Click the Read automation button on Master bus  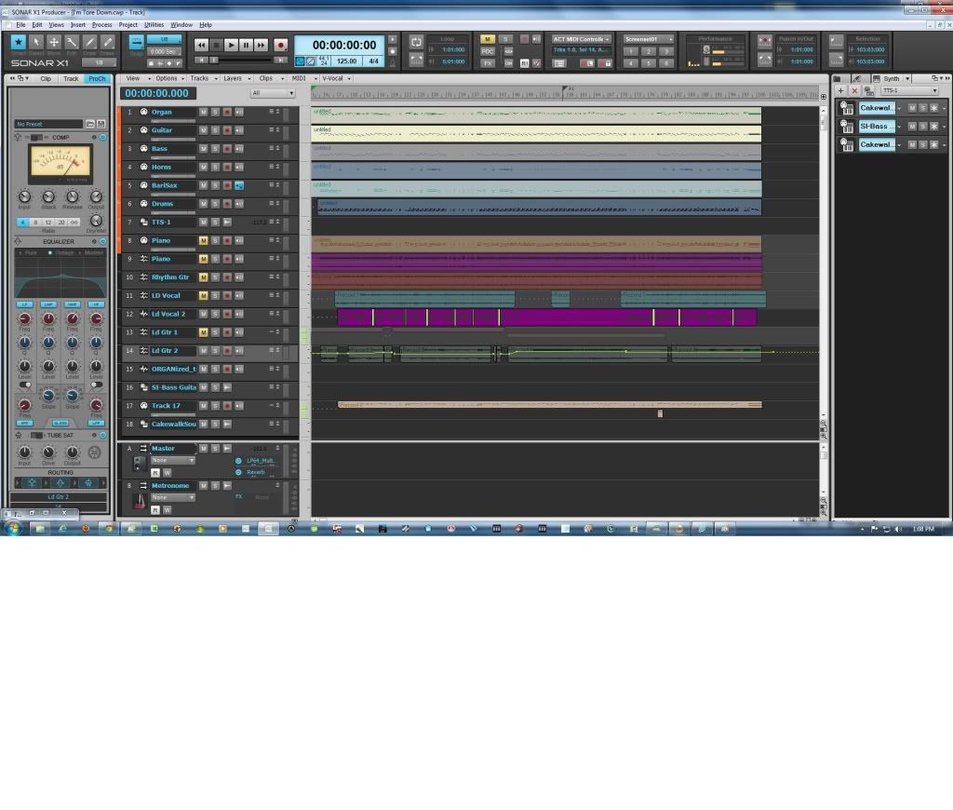[x=155, y=472]
